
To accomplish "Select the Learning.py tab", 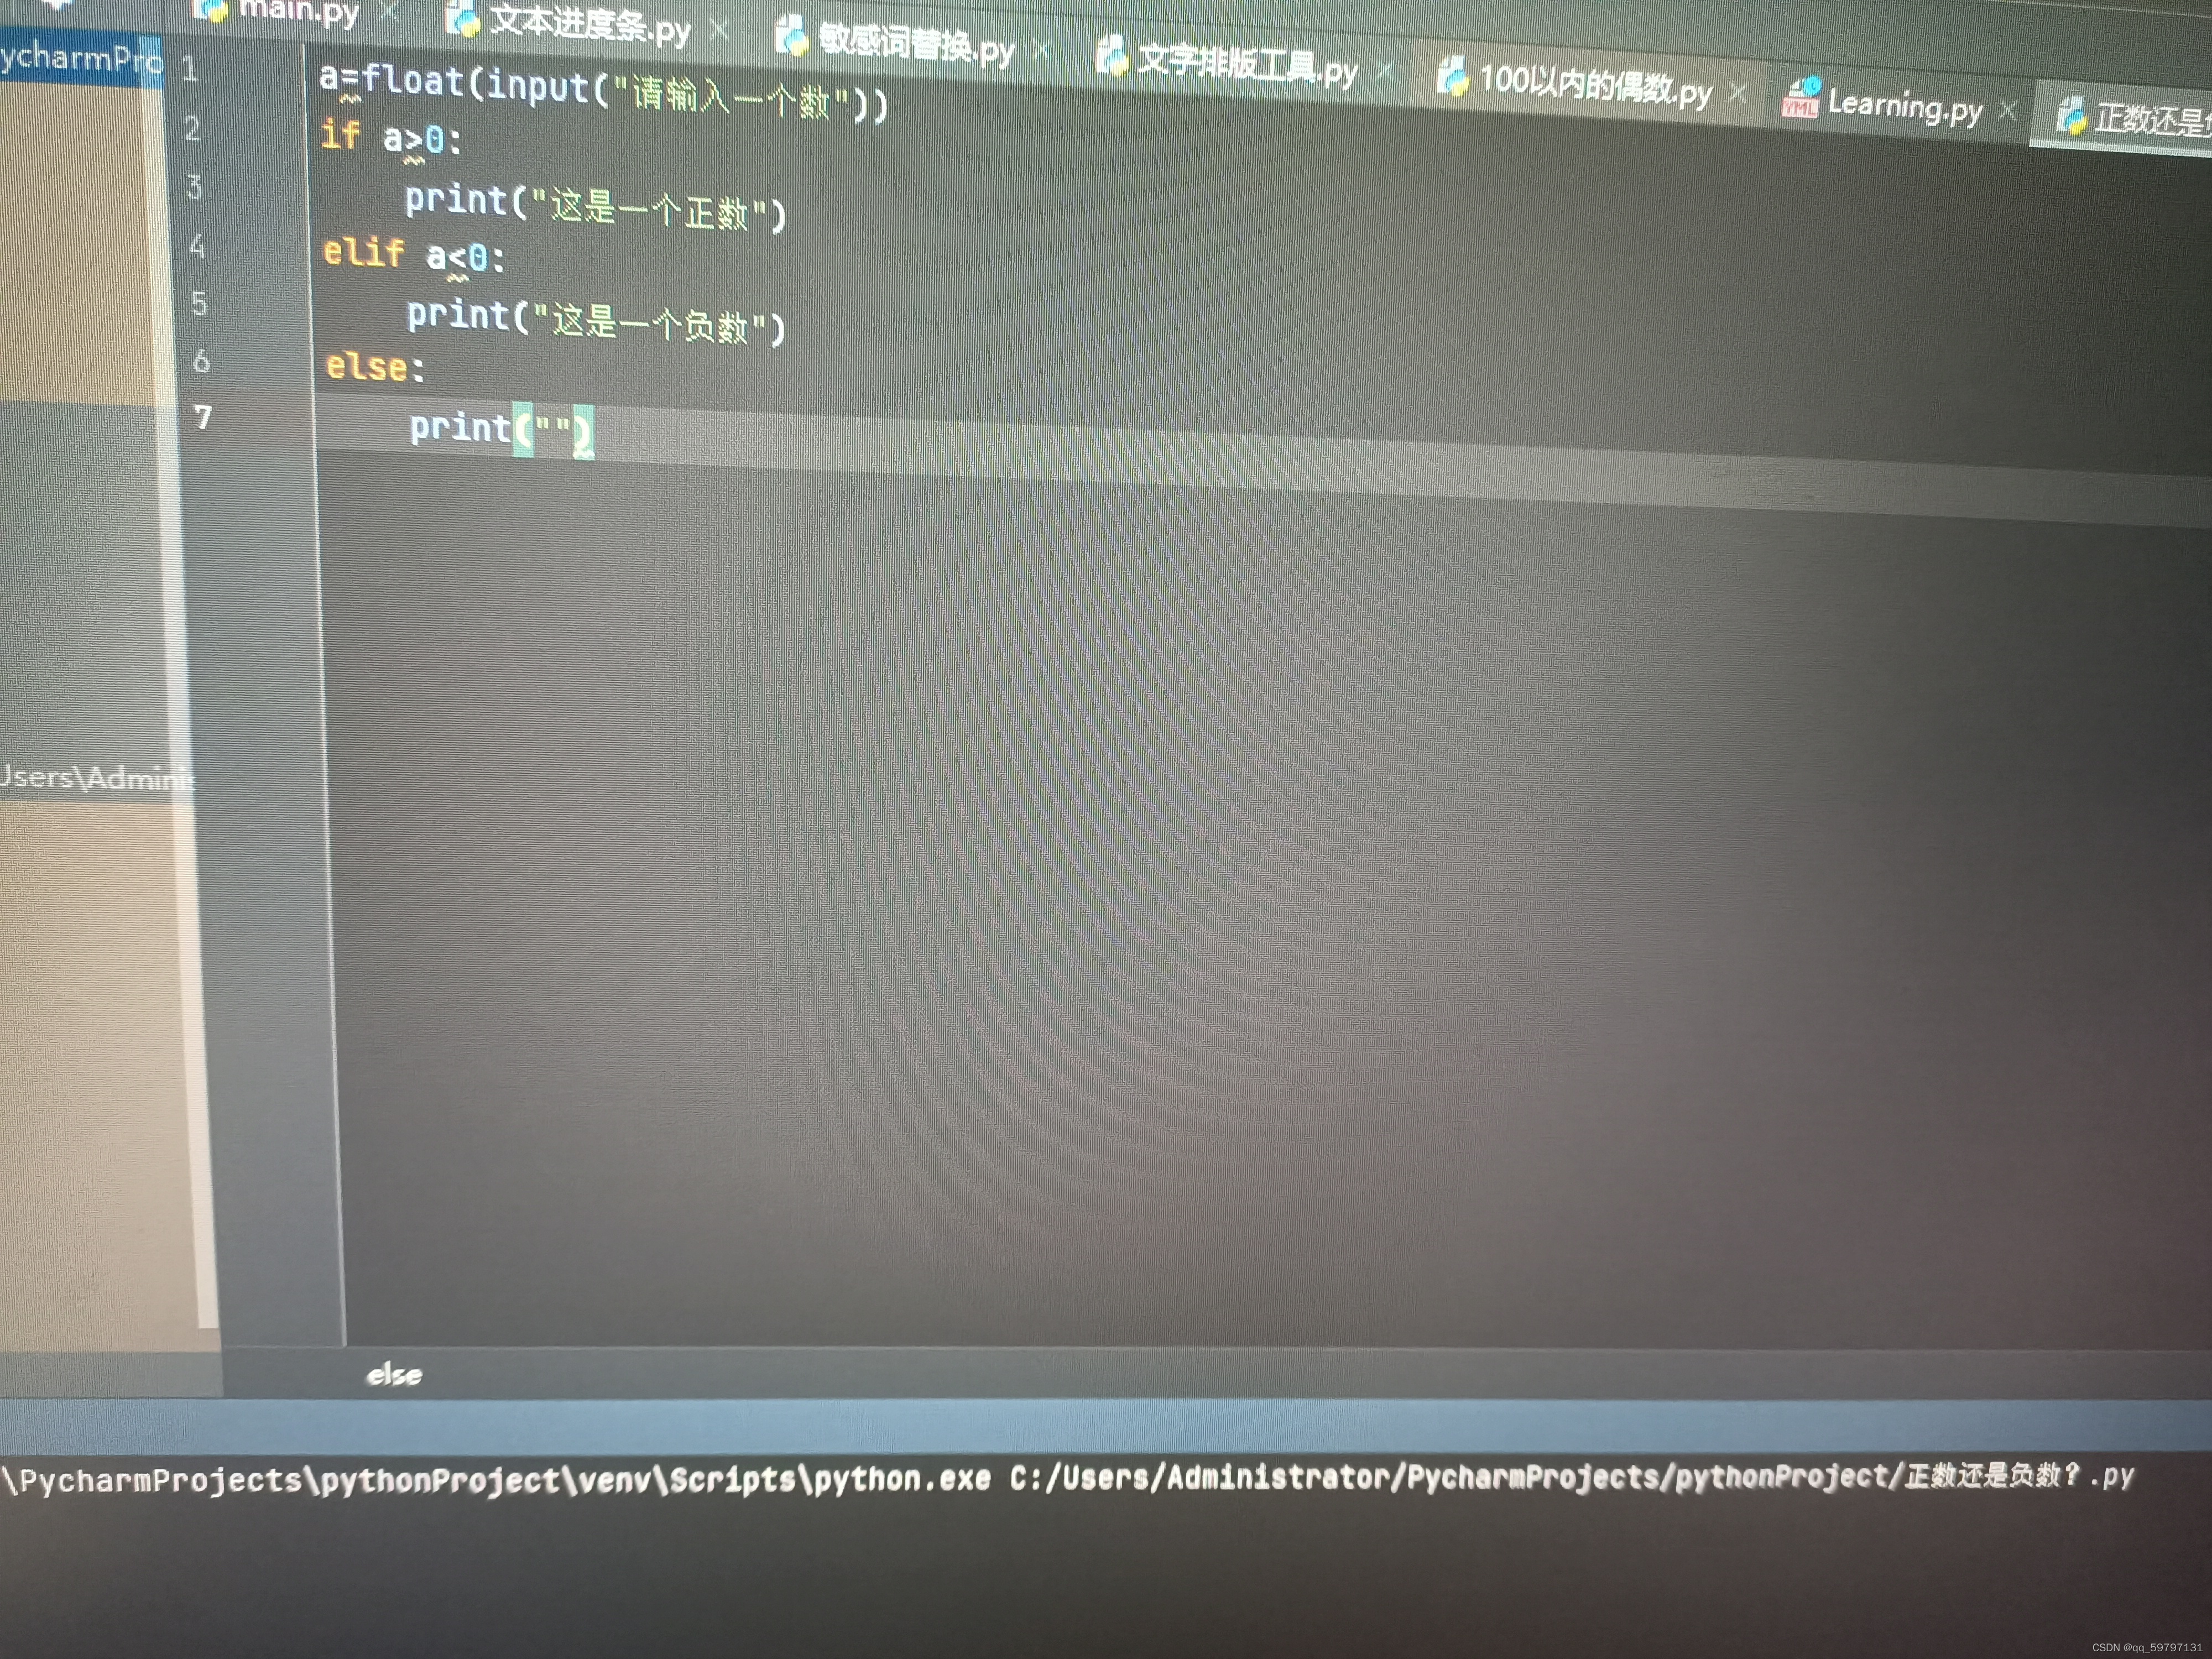I will click(1904, 106).
